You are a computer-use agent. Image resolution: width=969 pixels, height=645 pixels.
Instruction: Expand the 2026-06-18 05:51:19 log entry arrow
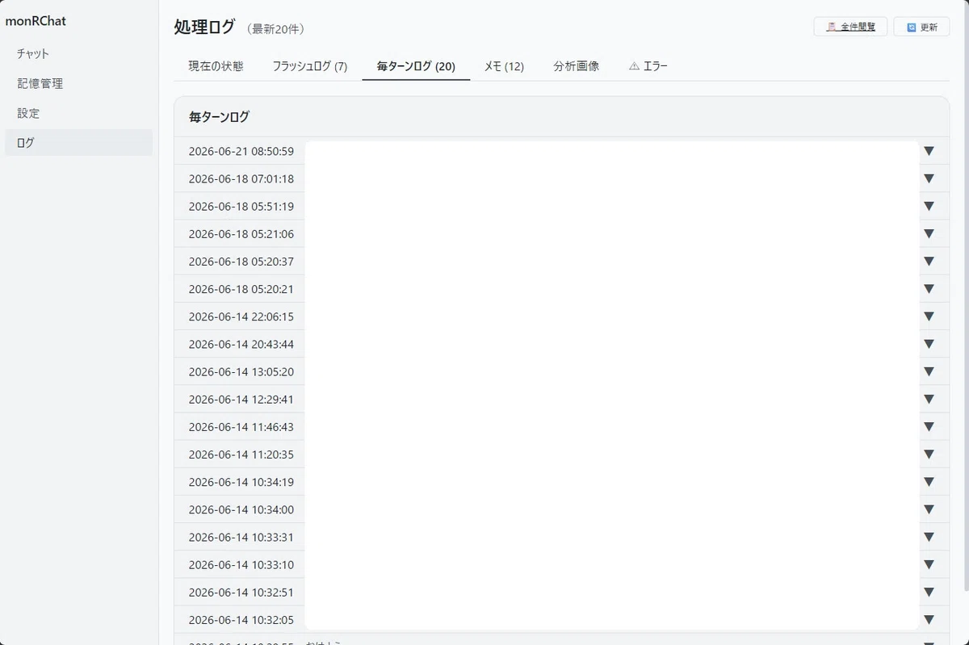click(929, 206)
